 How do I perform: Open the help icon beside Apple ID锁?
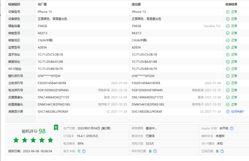[x=232, y=128]
